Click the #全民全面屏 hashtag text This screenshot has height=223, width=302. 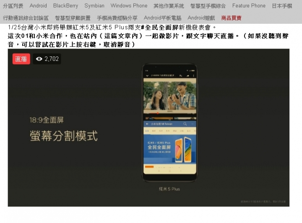(160, 28)
